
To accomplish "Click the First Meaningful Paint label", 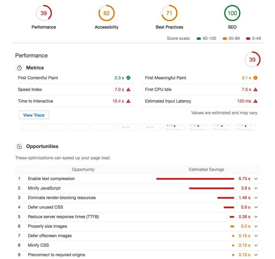I will [x=166, y=78].
